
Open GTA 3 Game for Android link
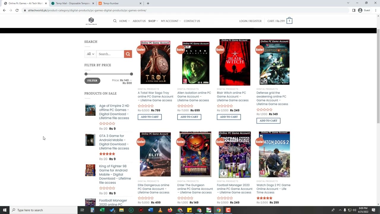114,142
